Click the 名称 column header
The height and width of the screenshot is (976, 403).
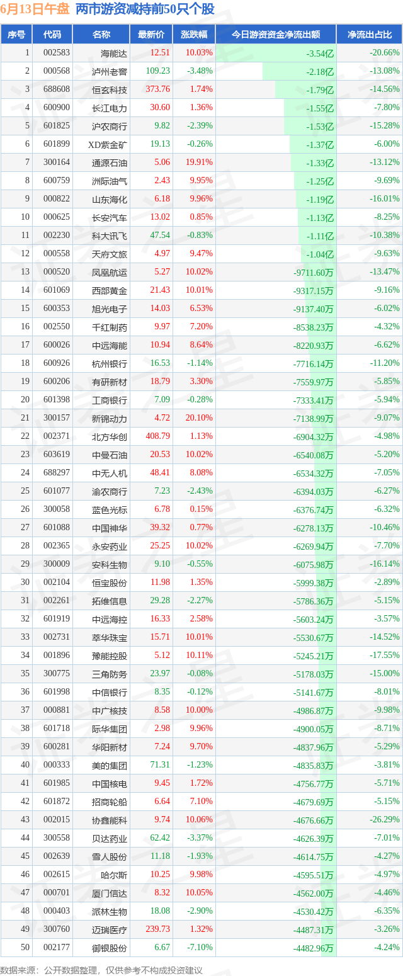click(101, 35)
